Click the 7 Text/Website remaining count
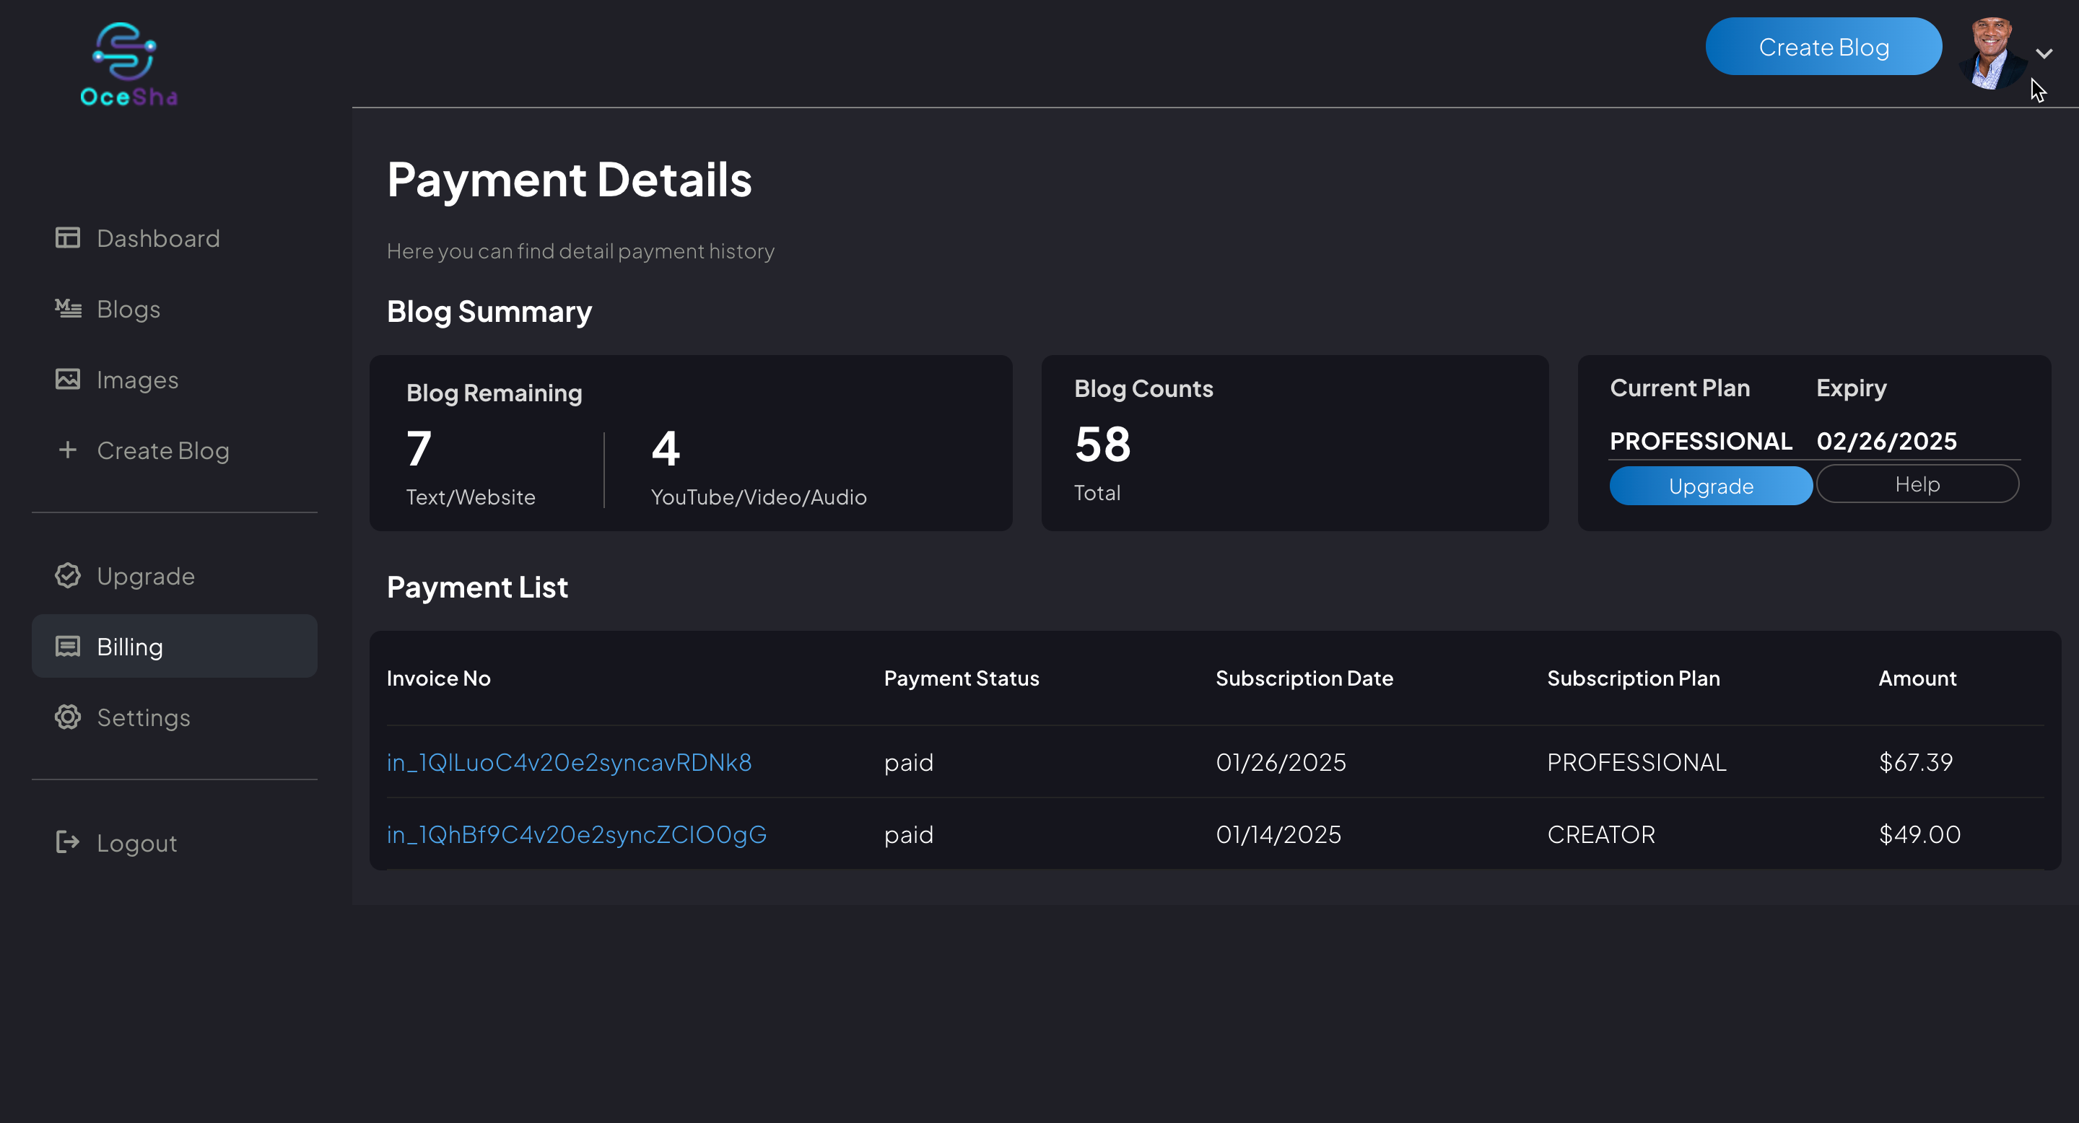This screenshot has width=2079, height=1123. point(419,449)
